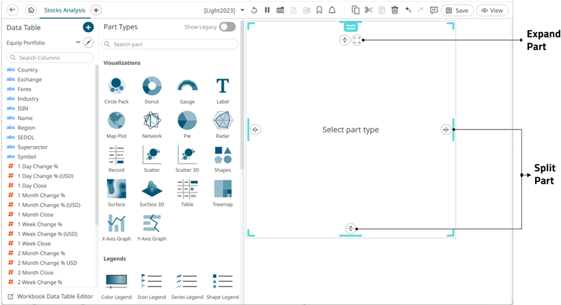
Task: Click the Search part field
Action: (169, 44)
